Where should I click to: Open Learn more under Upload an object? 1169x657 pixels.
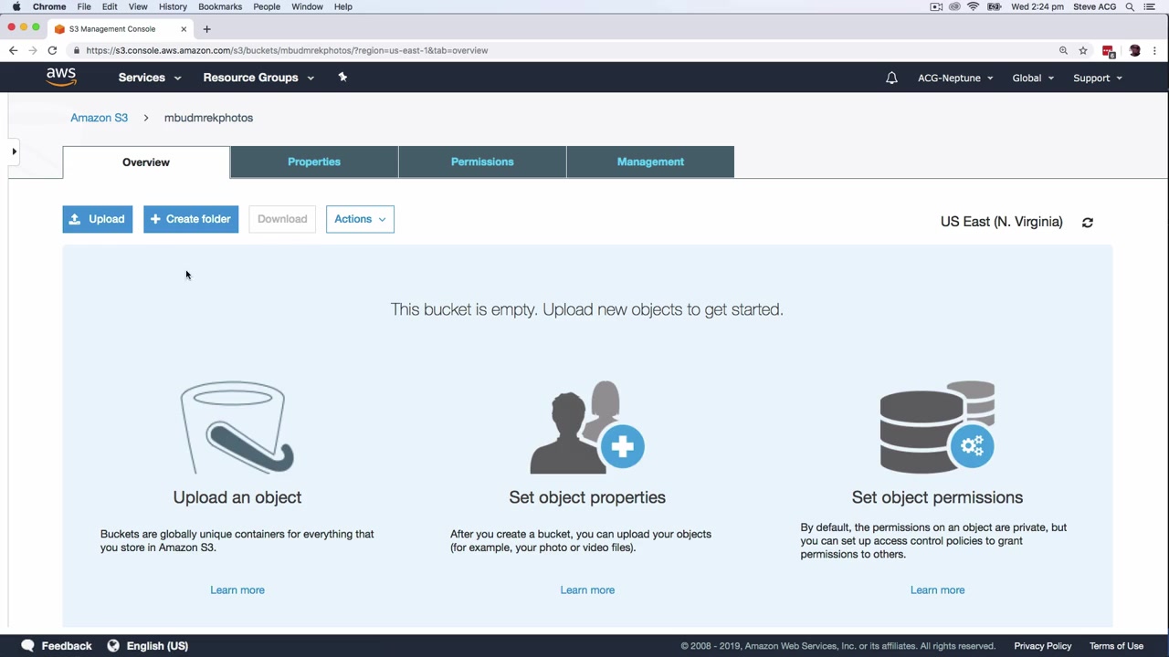[x=237, y=589]
